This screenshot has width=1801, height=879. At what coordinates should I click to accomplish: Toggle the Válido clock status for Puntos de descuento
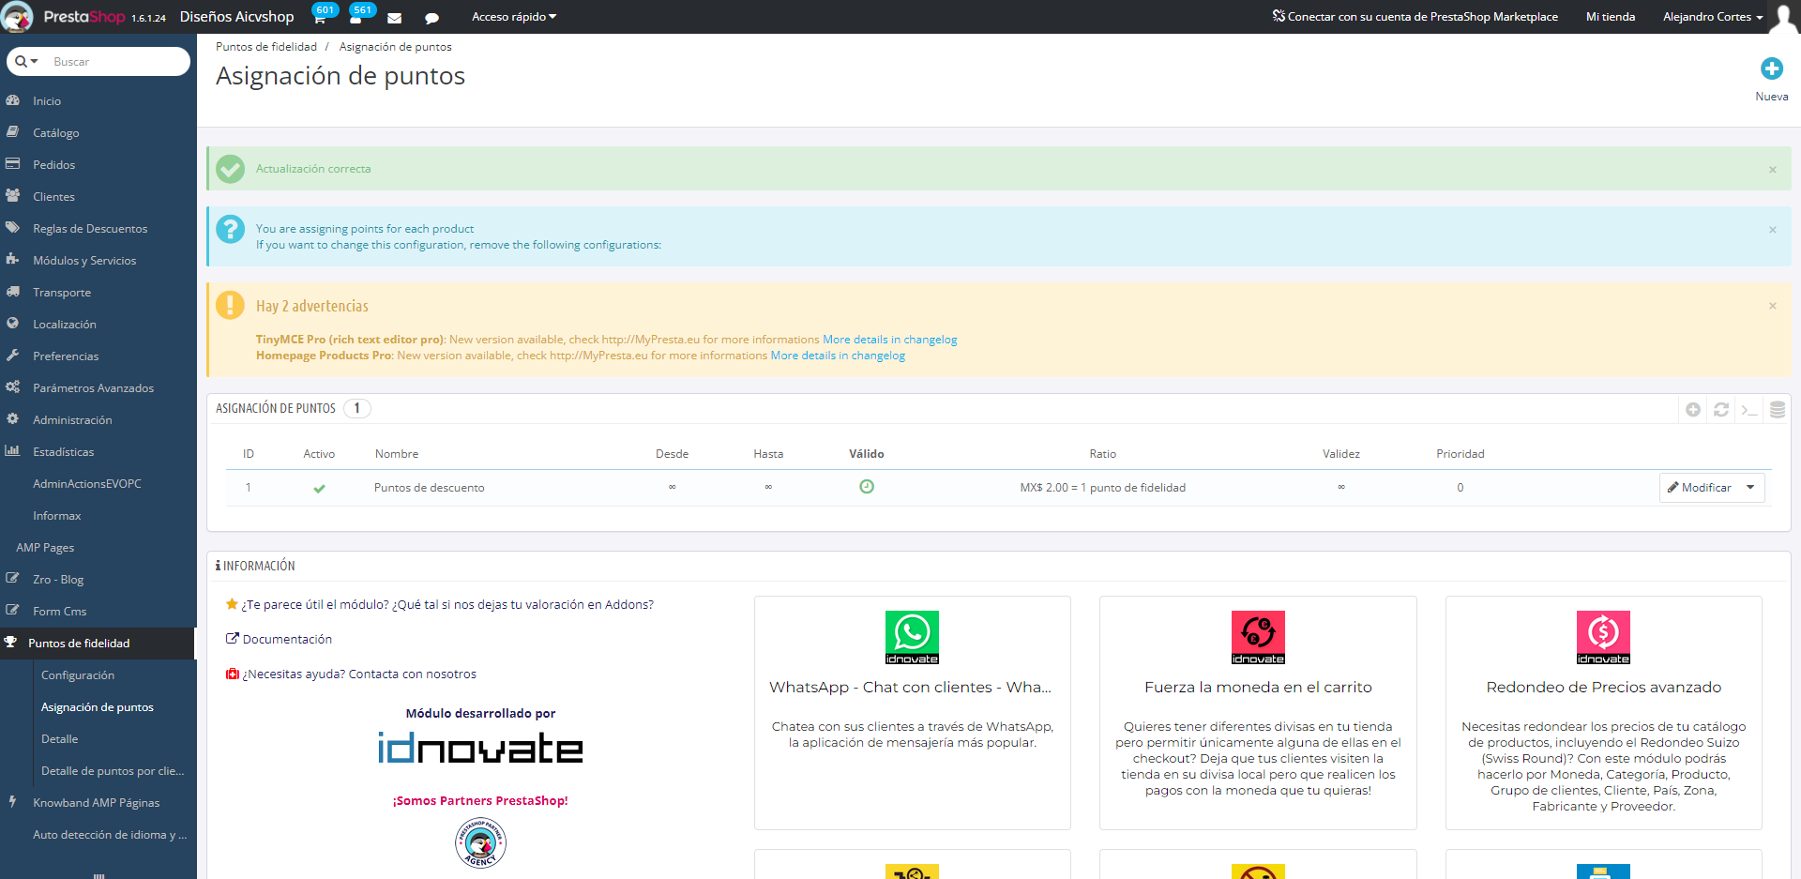867,487
